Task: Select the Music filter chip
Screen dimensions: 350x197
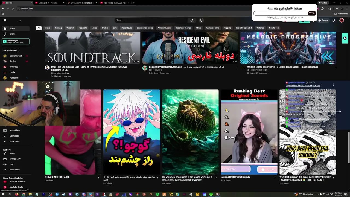Action: click(x=48, y=28)
